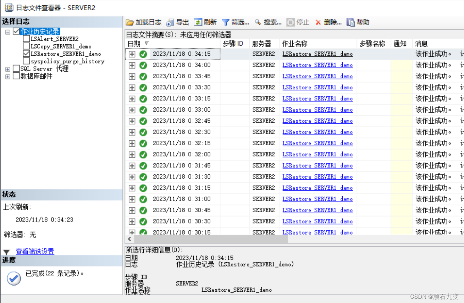Check the LSCopy_SERVER1_demo checkbox
Screen dimensions: 464x303
coord(26,46)
